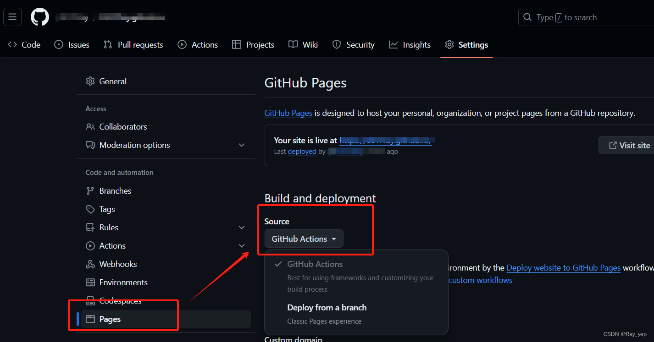Open the GitHub Pages documentation link
Image resolution: width=654 pixels, height=342 pixels.
[288, 113]
